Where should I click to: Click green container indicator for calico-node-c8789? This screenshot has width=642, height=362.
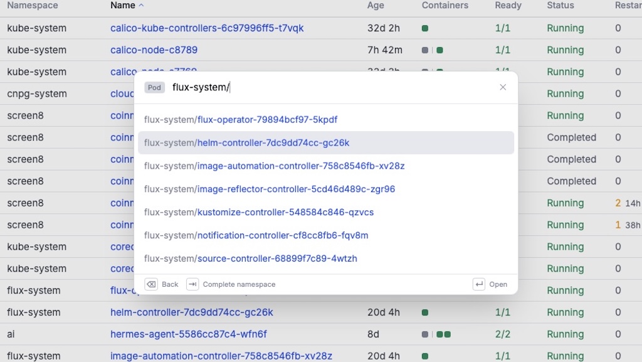(x=439, y=50)
